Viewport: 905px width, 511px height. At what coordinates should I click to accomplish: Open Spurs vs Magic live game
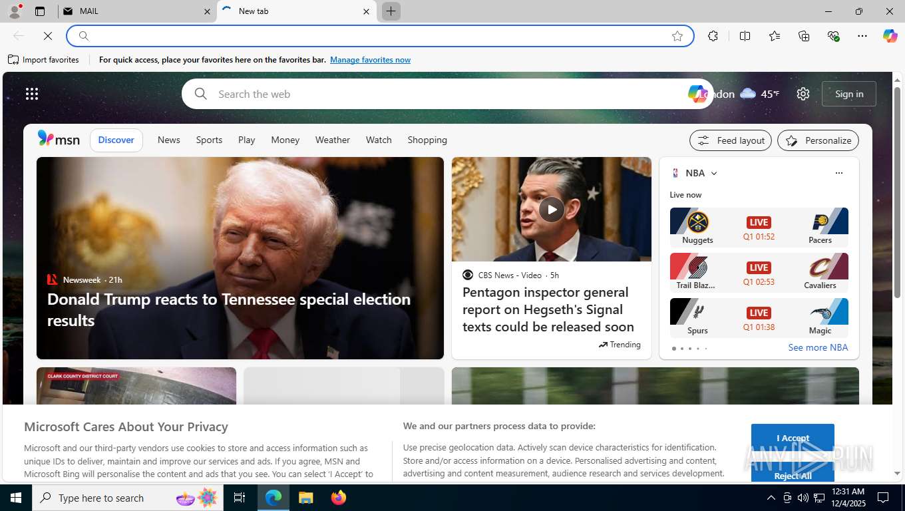point(759,317)
